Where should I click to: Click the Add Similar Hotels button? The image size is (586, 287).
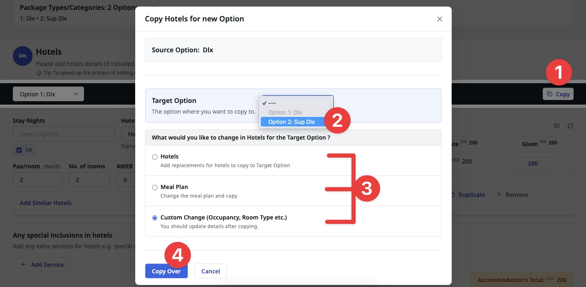coord(45,203)
